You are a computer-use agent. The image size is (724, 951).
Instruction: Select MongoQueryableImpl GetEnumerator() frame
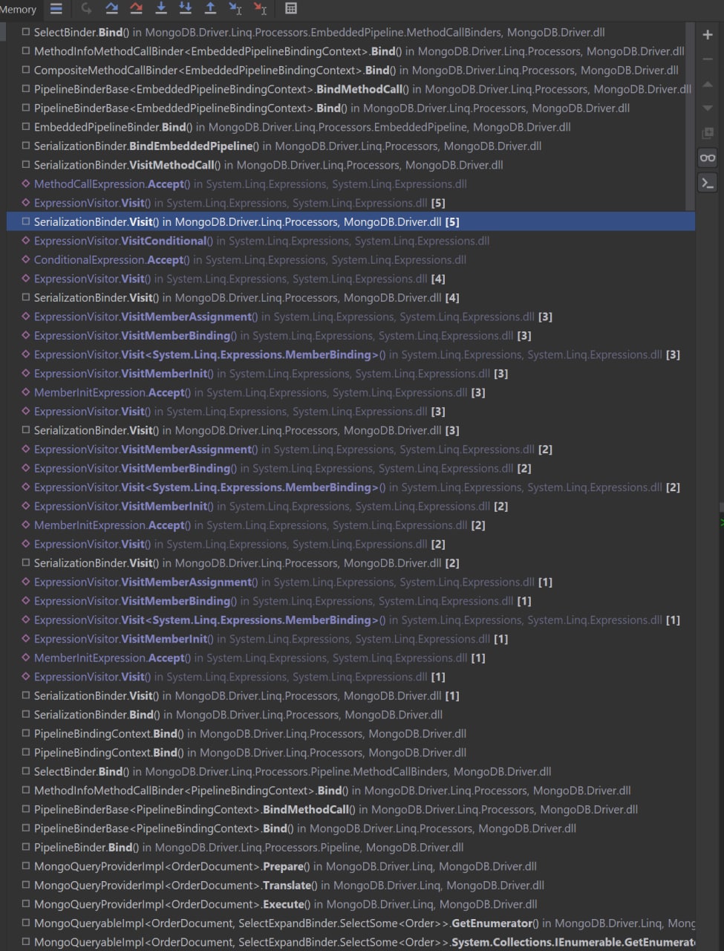350,924
